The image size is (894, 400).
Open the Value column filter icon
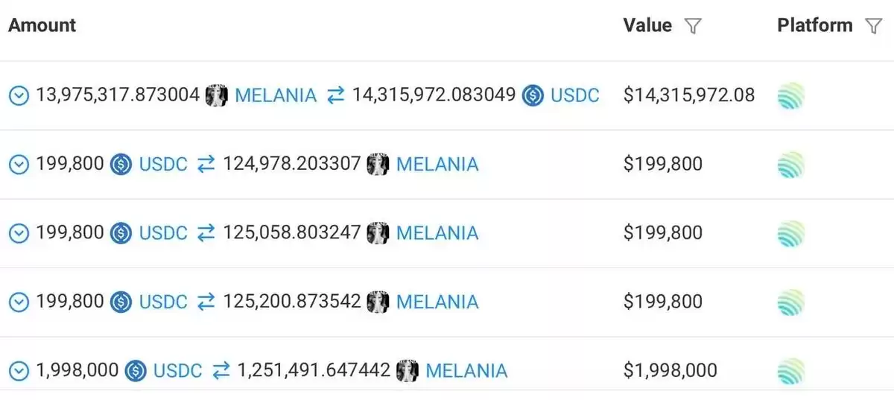(x=693, y=26)
